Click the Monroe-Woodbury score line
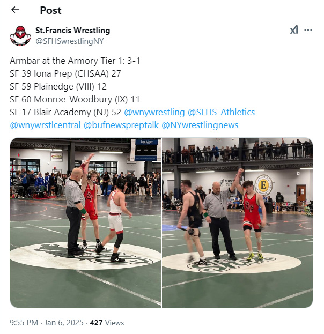324x334 pixels. tap(75, 100)
